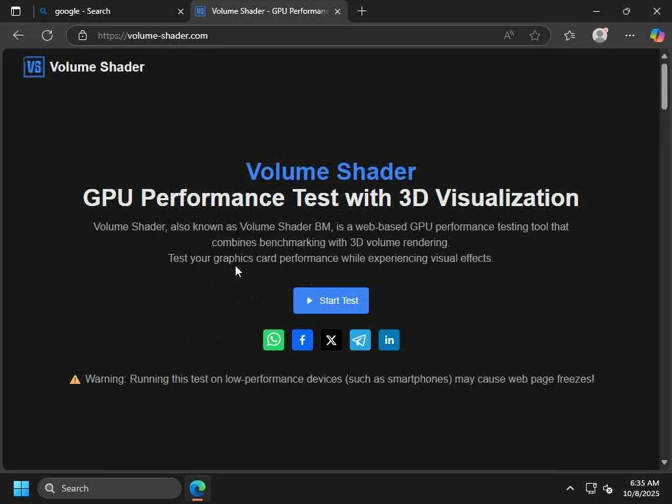Share via Telegram icon

(x=360, y=340)
